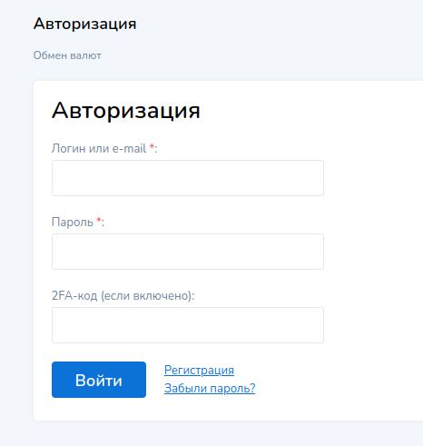
Task: Open the Регистрация link
Action: pos(199,370)
